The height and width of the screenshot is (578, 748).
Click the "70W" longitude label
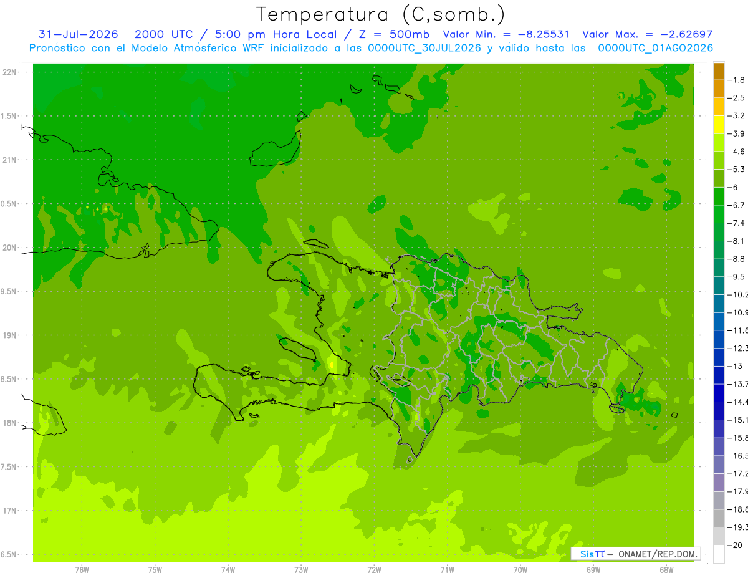[x=520, y=570]
